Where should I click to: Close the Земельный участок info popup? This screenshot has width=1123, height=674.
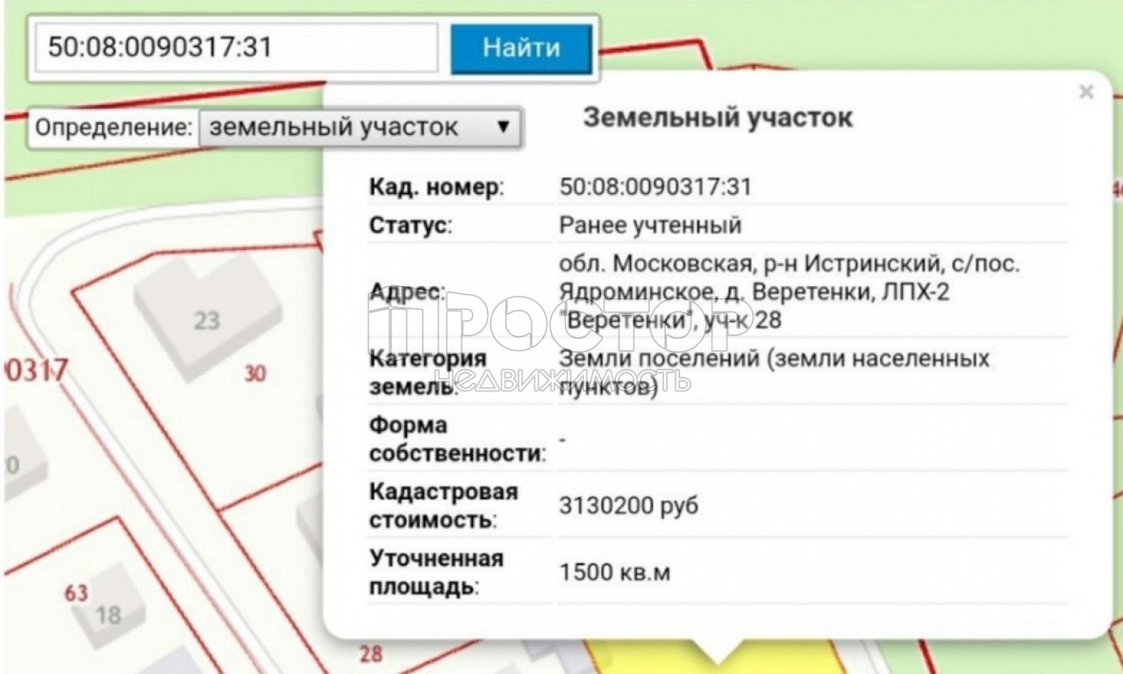click(1086, 91)
